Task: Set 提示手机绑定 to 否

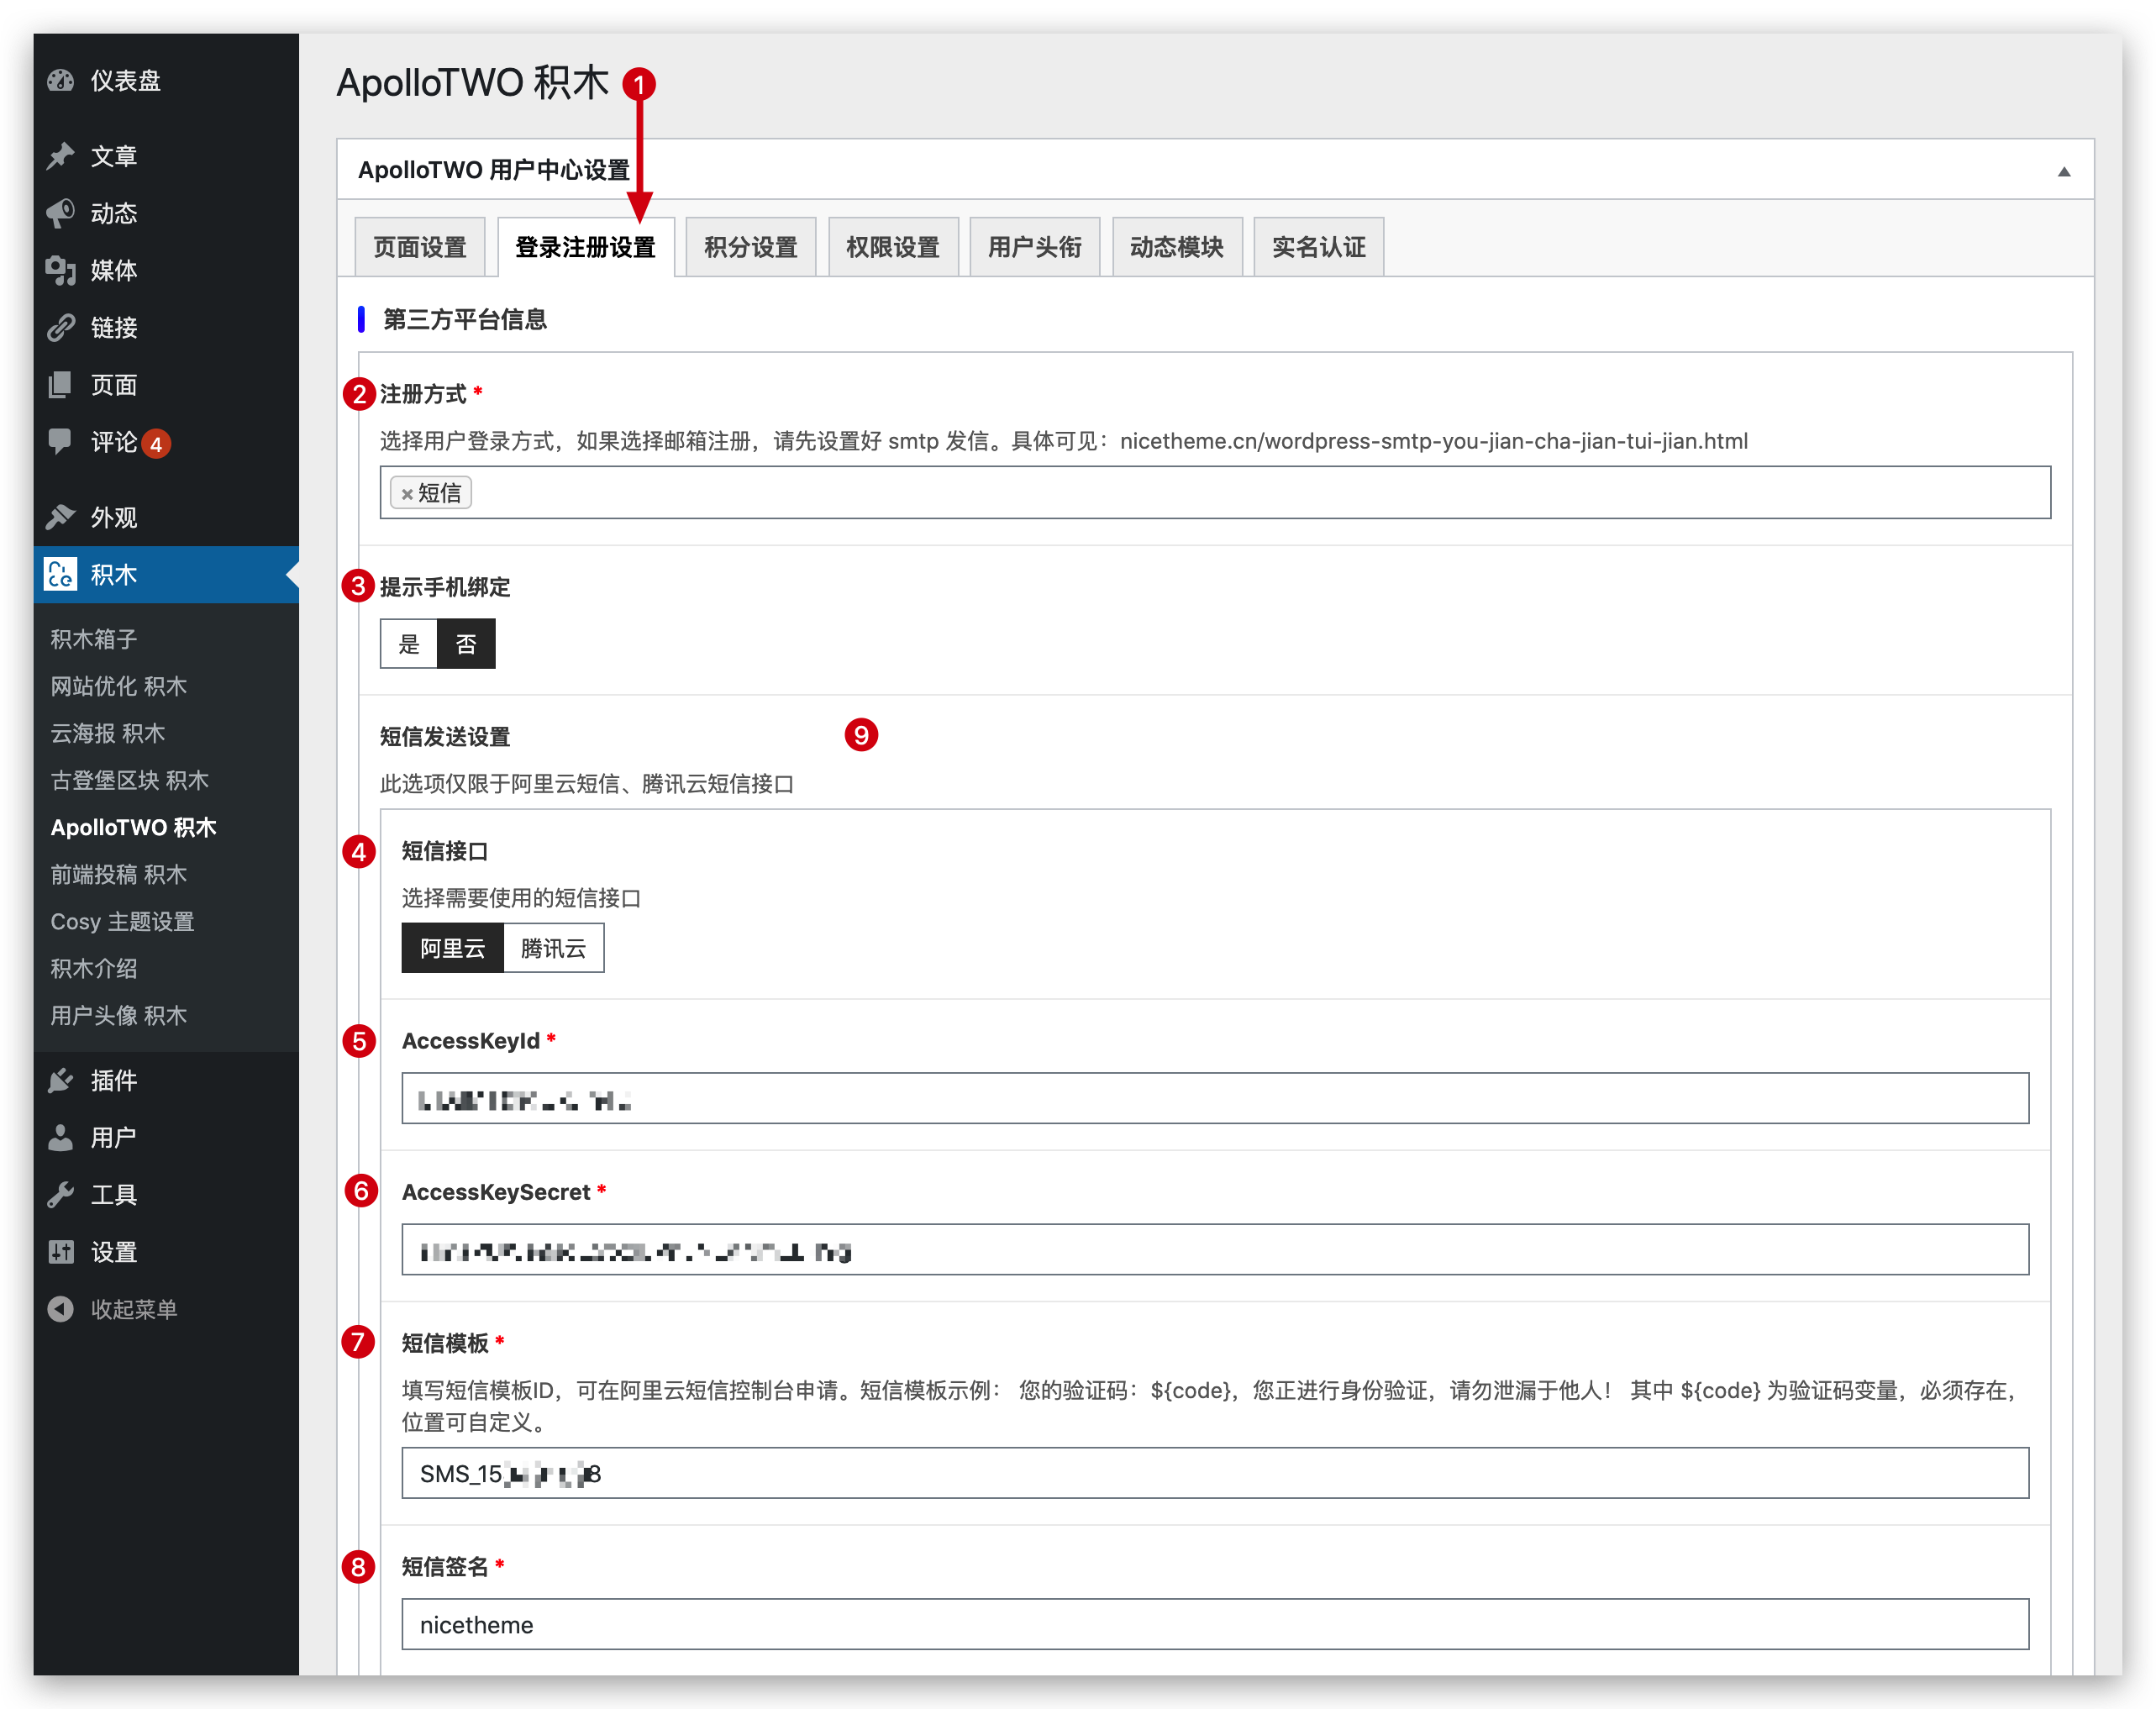Action: (466, 643)
